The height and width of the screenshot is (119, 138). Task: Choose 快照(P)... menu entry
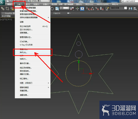click(x=33, y=59)
